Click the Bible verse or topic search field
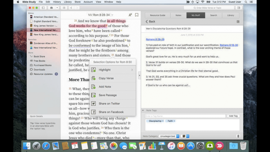The width and height of the screenshot is (270, 152). click(x=209, y=8)
